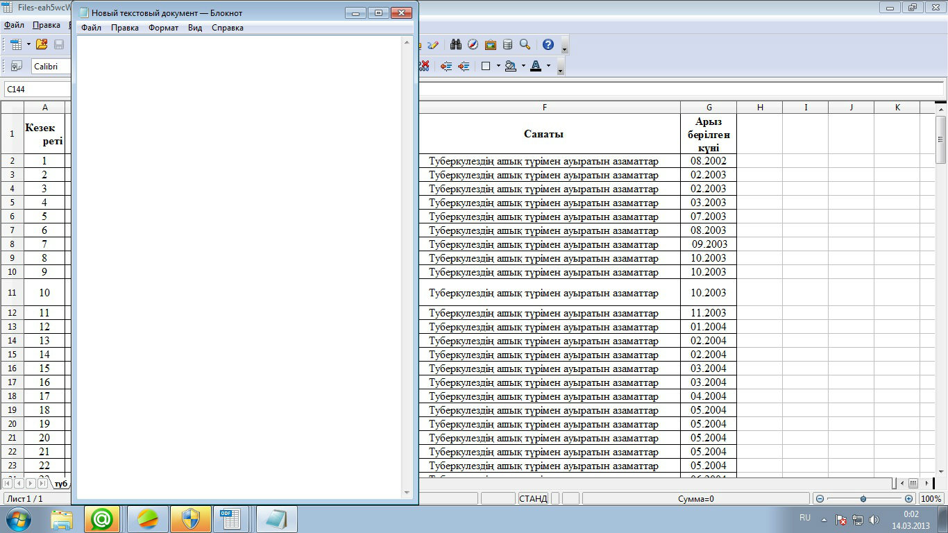This screenshot has width=948, height=533.
Task: Click the Decrease Indent icon
Action: (446, 66)
